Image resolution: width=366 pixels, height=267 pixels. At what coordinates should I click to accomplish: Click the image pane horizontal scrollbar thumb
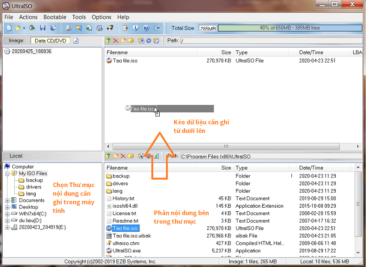click(226, 147)
